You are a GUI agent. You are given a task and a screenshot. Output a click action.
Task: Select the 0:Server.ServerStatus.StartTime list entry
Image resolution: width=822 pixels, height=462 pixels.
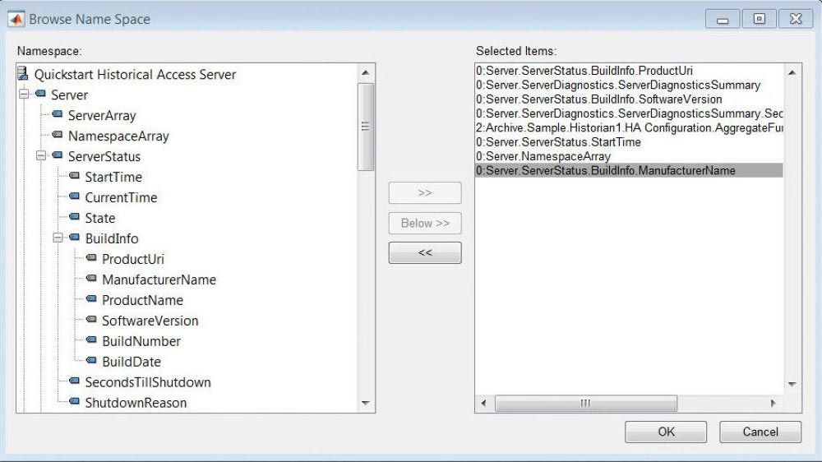click(558, 142)
